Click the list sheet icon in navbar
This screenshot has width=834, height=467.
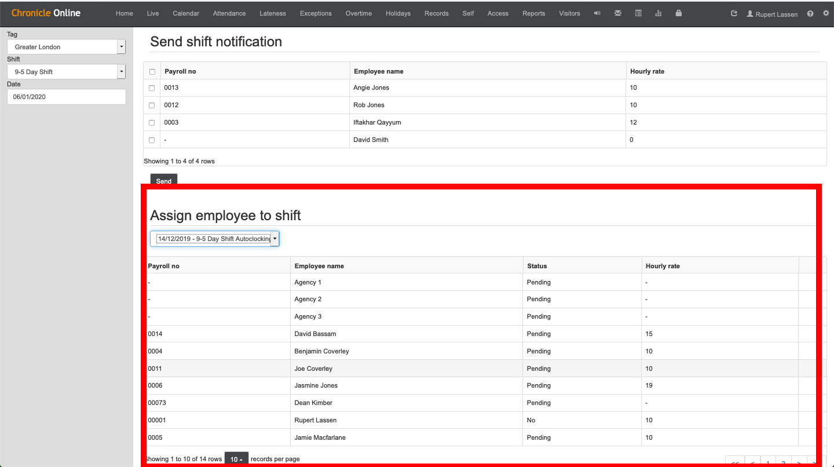[x=638, y=13]
